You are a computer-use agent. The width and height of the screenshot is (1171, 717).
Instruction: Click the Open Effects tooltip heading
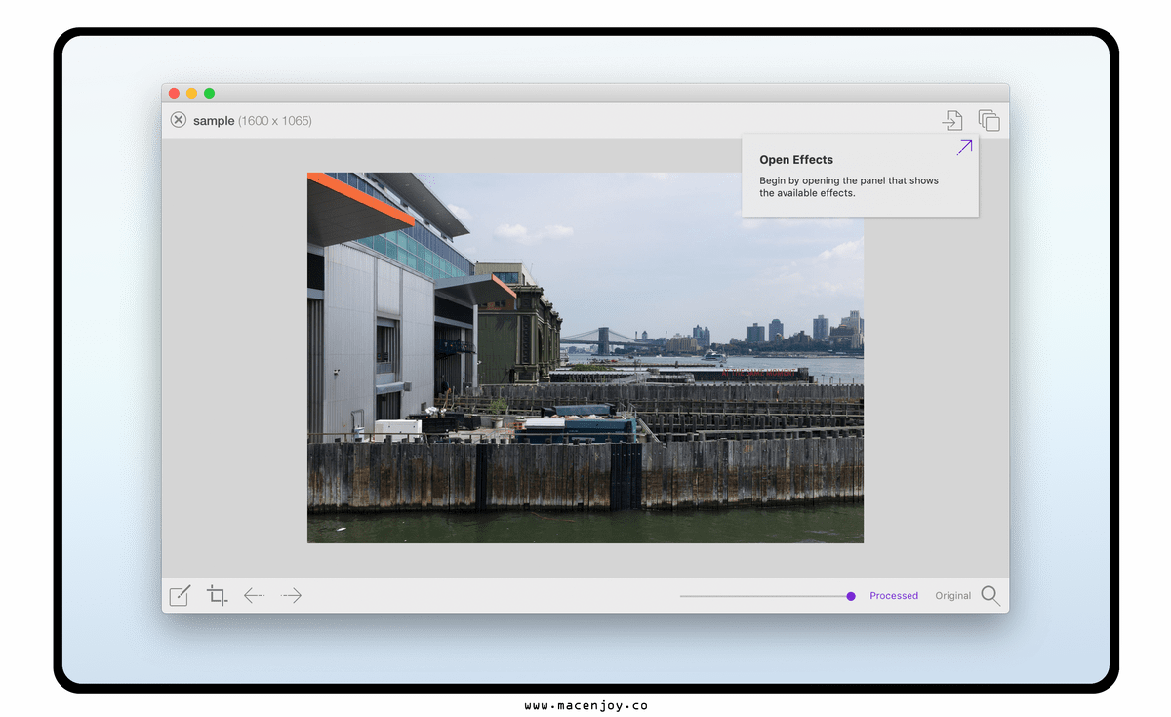coord(796,160)
